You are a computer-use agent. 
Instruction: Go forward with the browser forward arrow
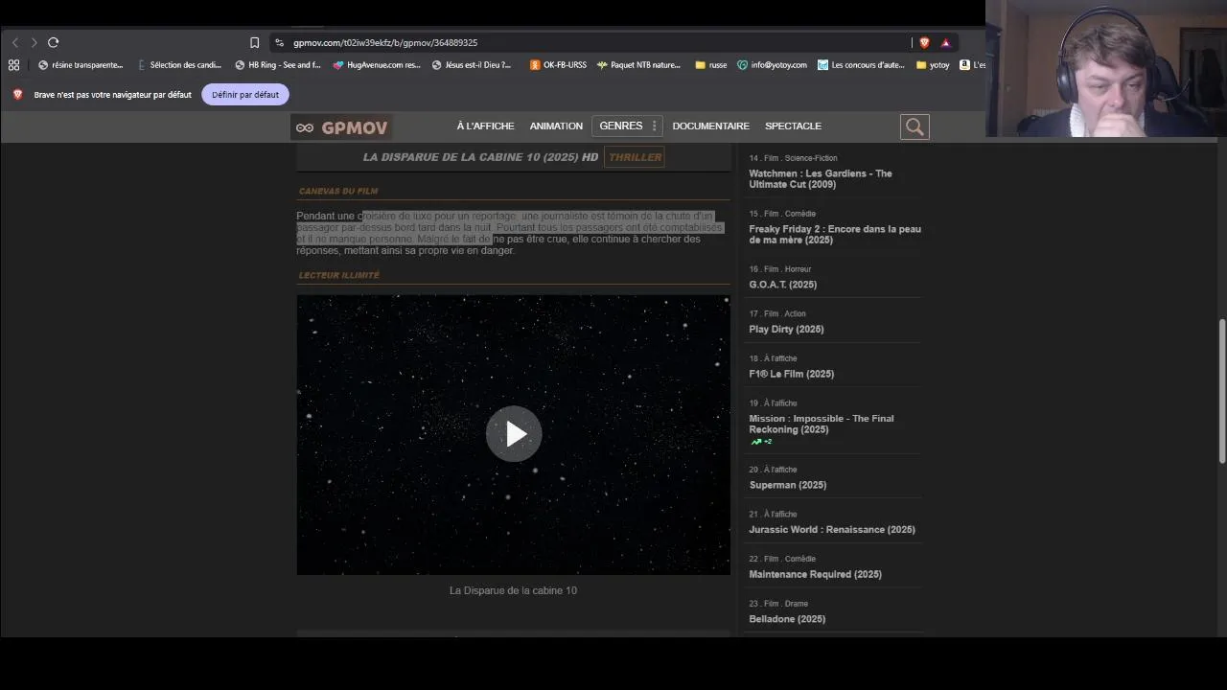point(34,42)
